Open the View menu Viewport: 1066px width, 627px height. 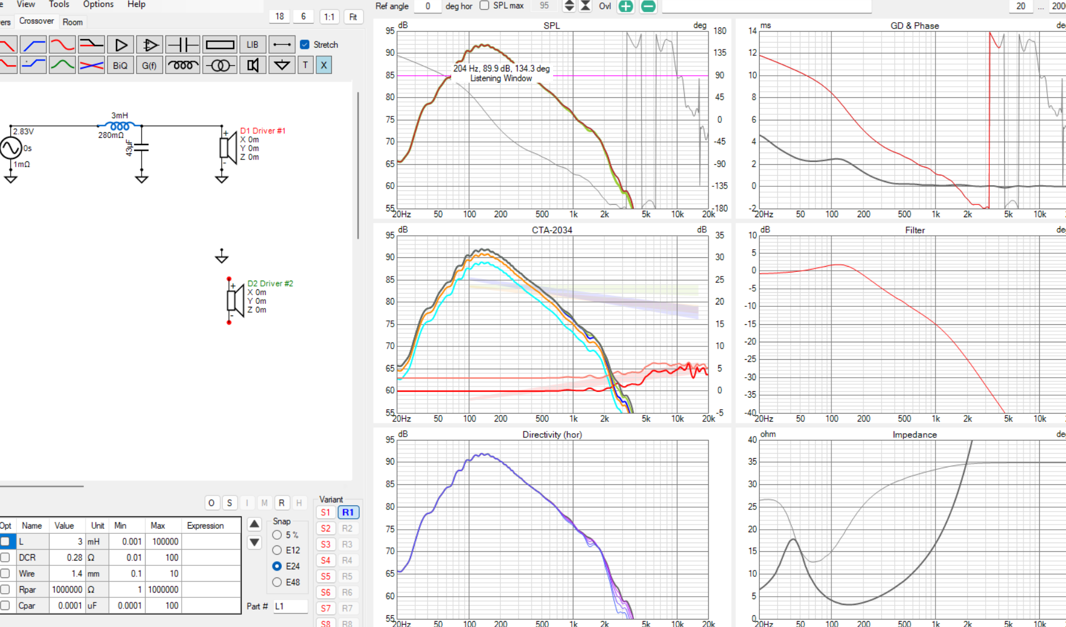26,4
